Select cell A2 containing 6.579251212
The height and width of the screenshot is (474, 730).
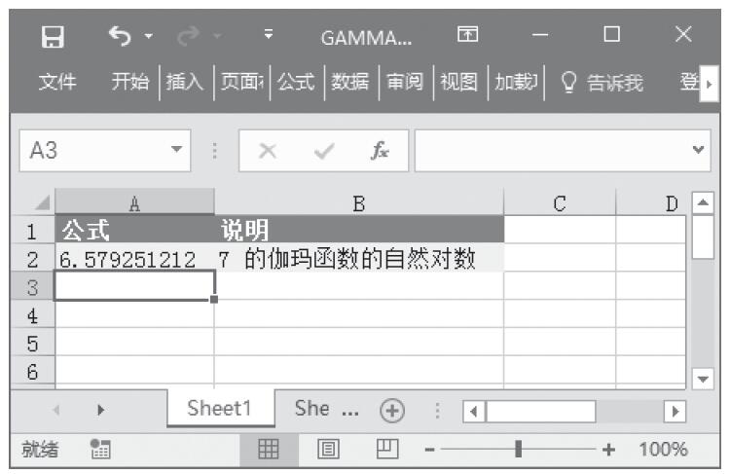(134, 259)
